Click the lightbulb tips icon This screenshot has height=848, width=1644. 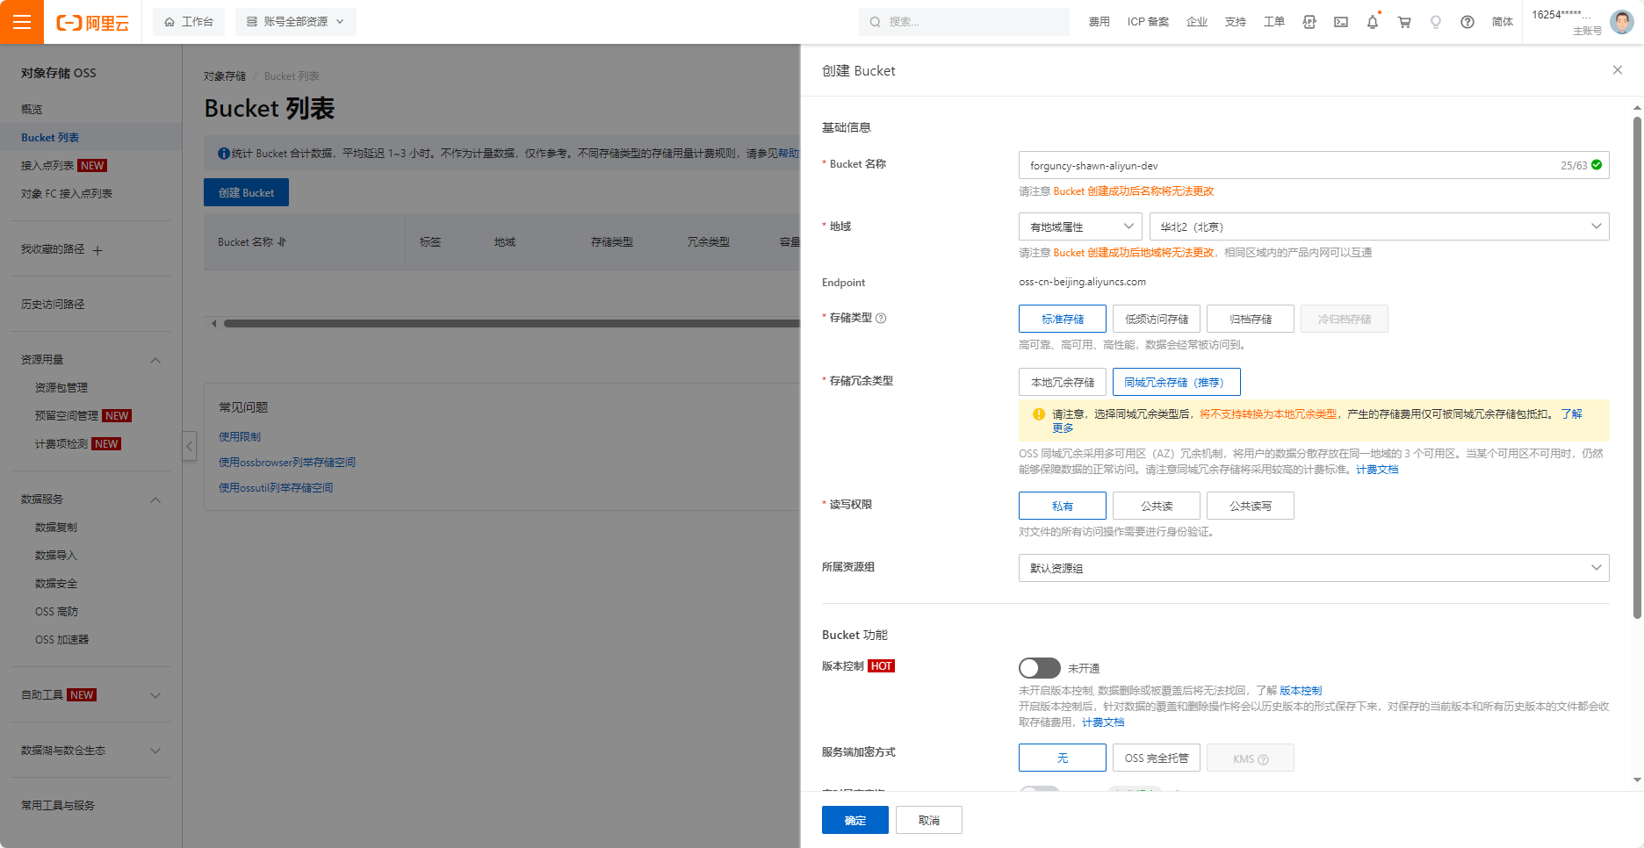[x=1436, y=22]
